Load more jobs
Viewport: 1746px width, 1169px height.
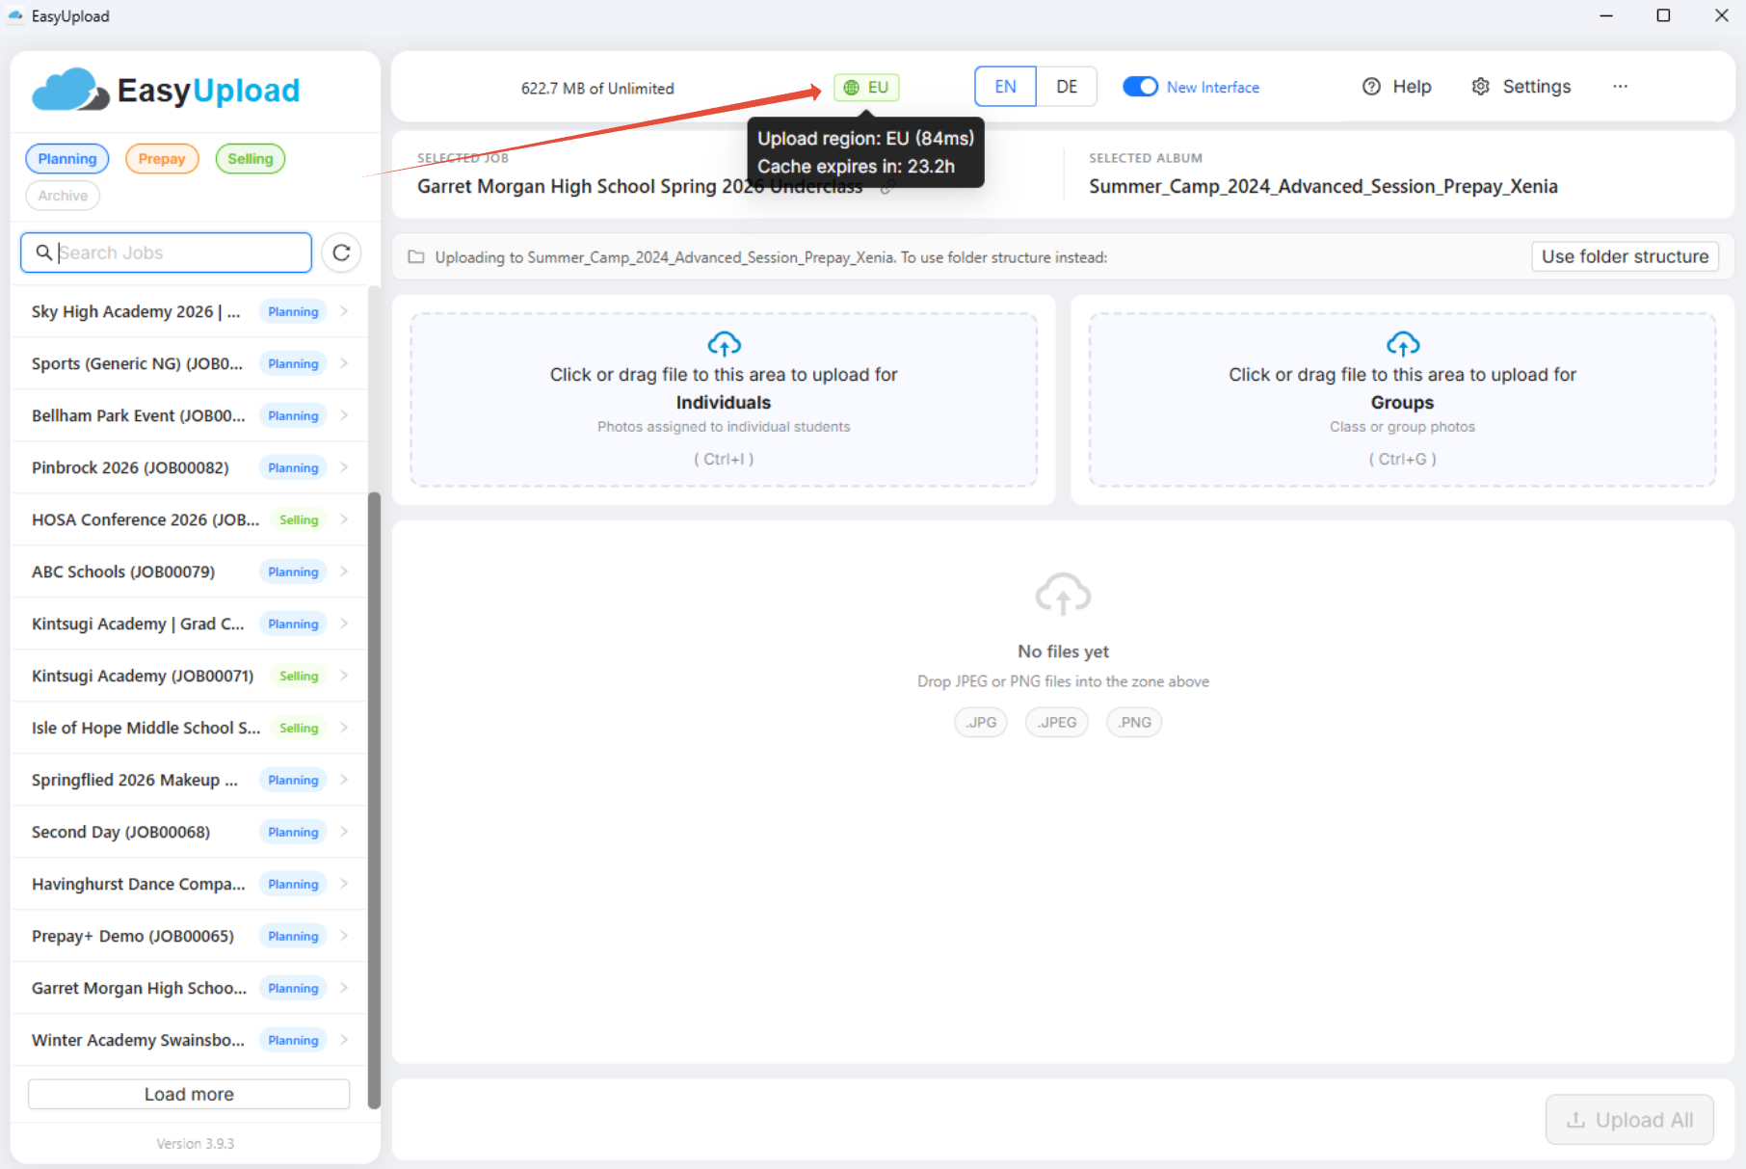point(189,1094)
